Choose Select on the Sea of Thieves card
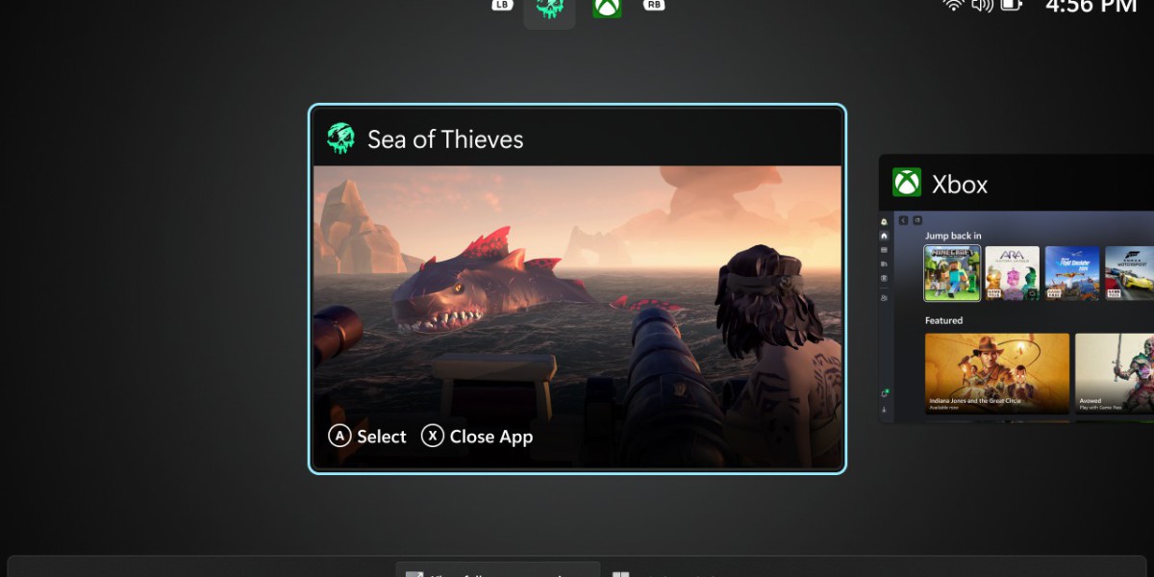Viewport: 1154px width, 577px height. (367, 436)
